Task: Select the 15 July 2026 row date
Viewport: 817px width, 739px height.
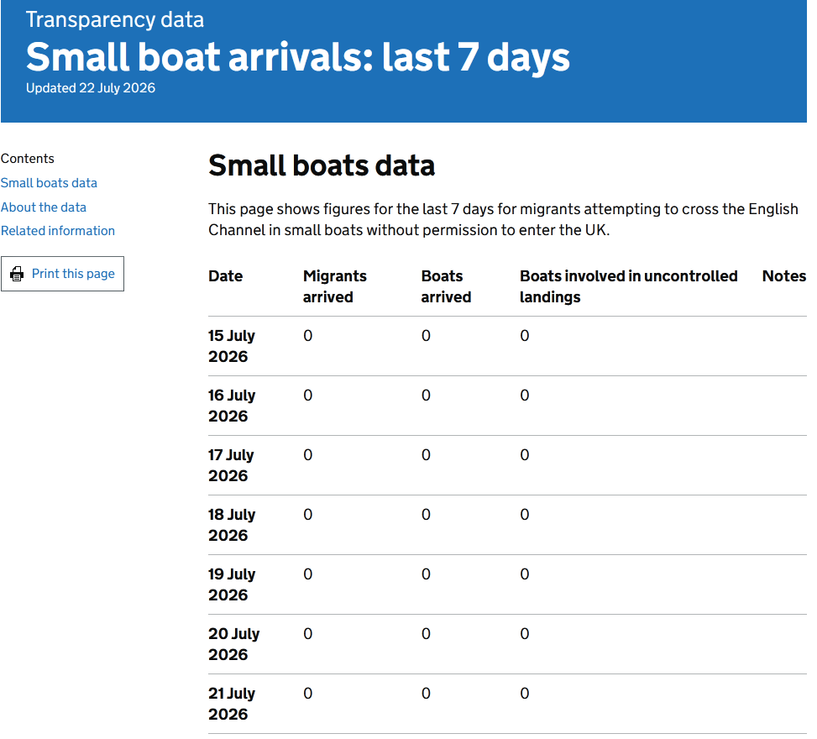Action: point(232,346)
